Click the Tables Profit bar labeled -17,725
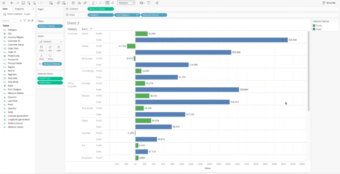 pyautogui.click(x=131, y=46)
